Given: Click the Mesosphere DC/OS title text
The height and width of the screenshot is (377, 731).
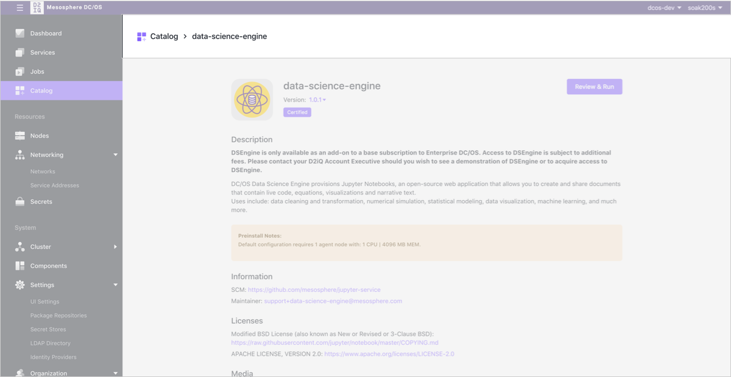Looking at the screenshot, I should click(74, 8).
